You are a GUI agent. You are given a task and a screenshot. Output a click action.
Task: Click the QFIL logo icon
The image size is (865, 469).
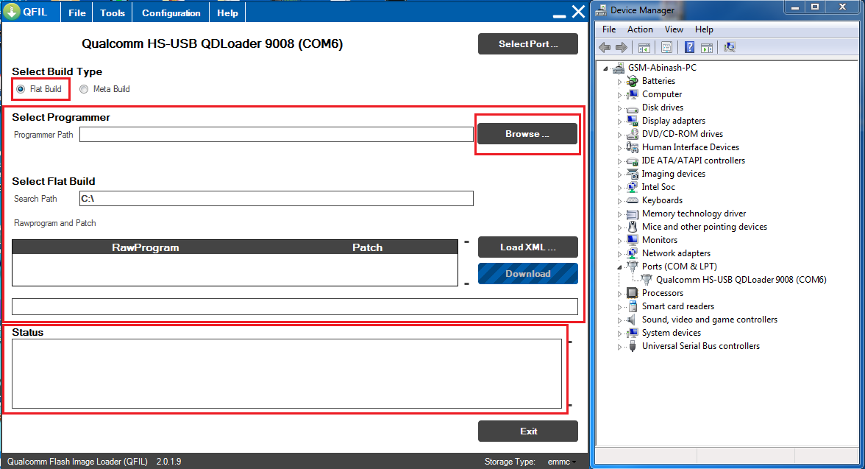13,12
